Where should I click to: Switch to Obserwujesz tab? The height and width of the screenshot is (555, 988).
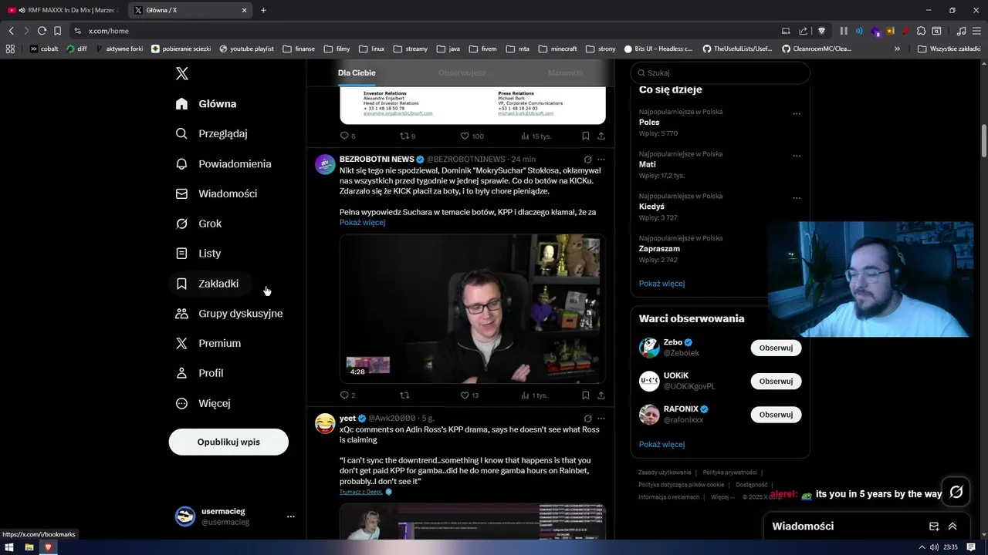pyautogui.click(x=462, y=72)
